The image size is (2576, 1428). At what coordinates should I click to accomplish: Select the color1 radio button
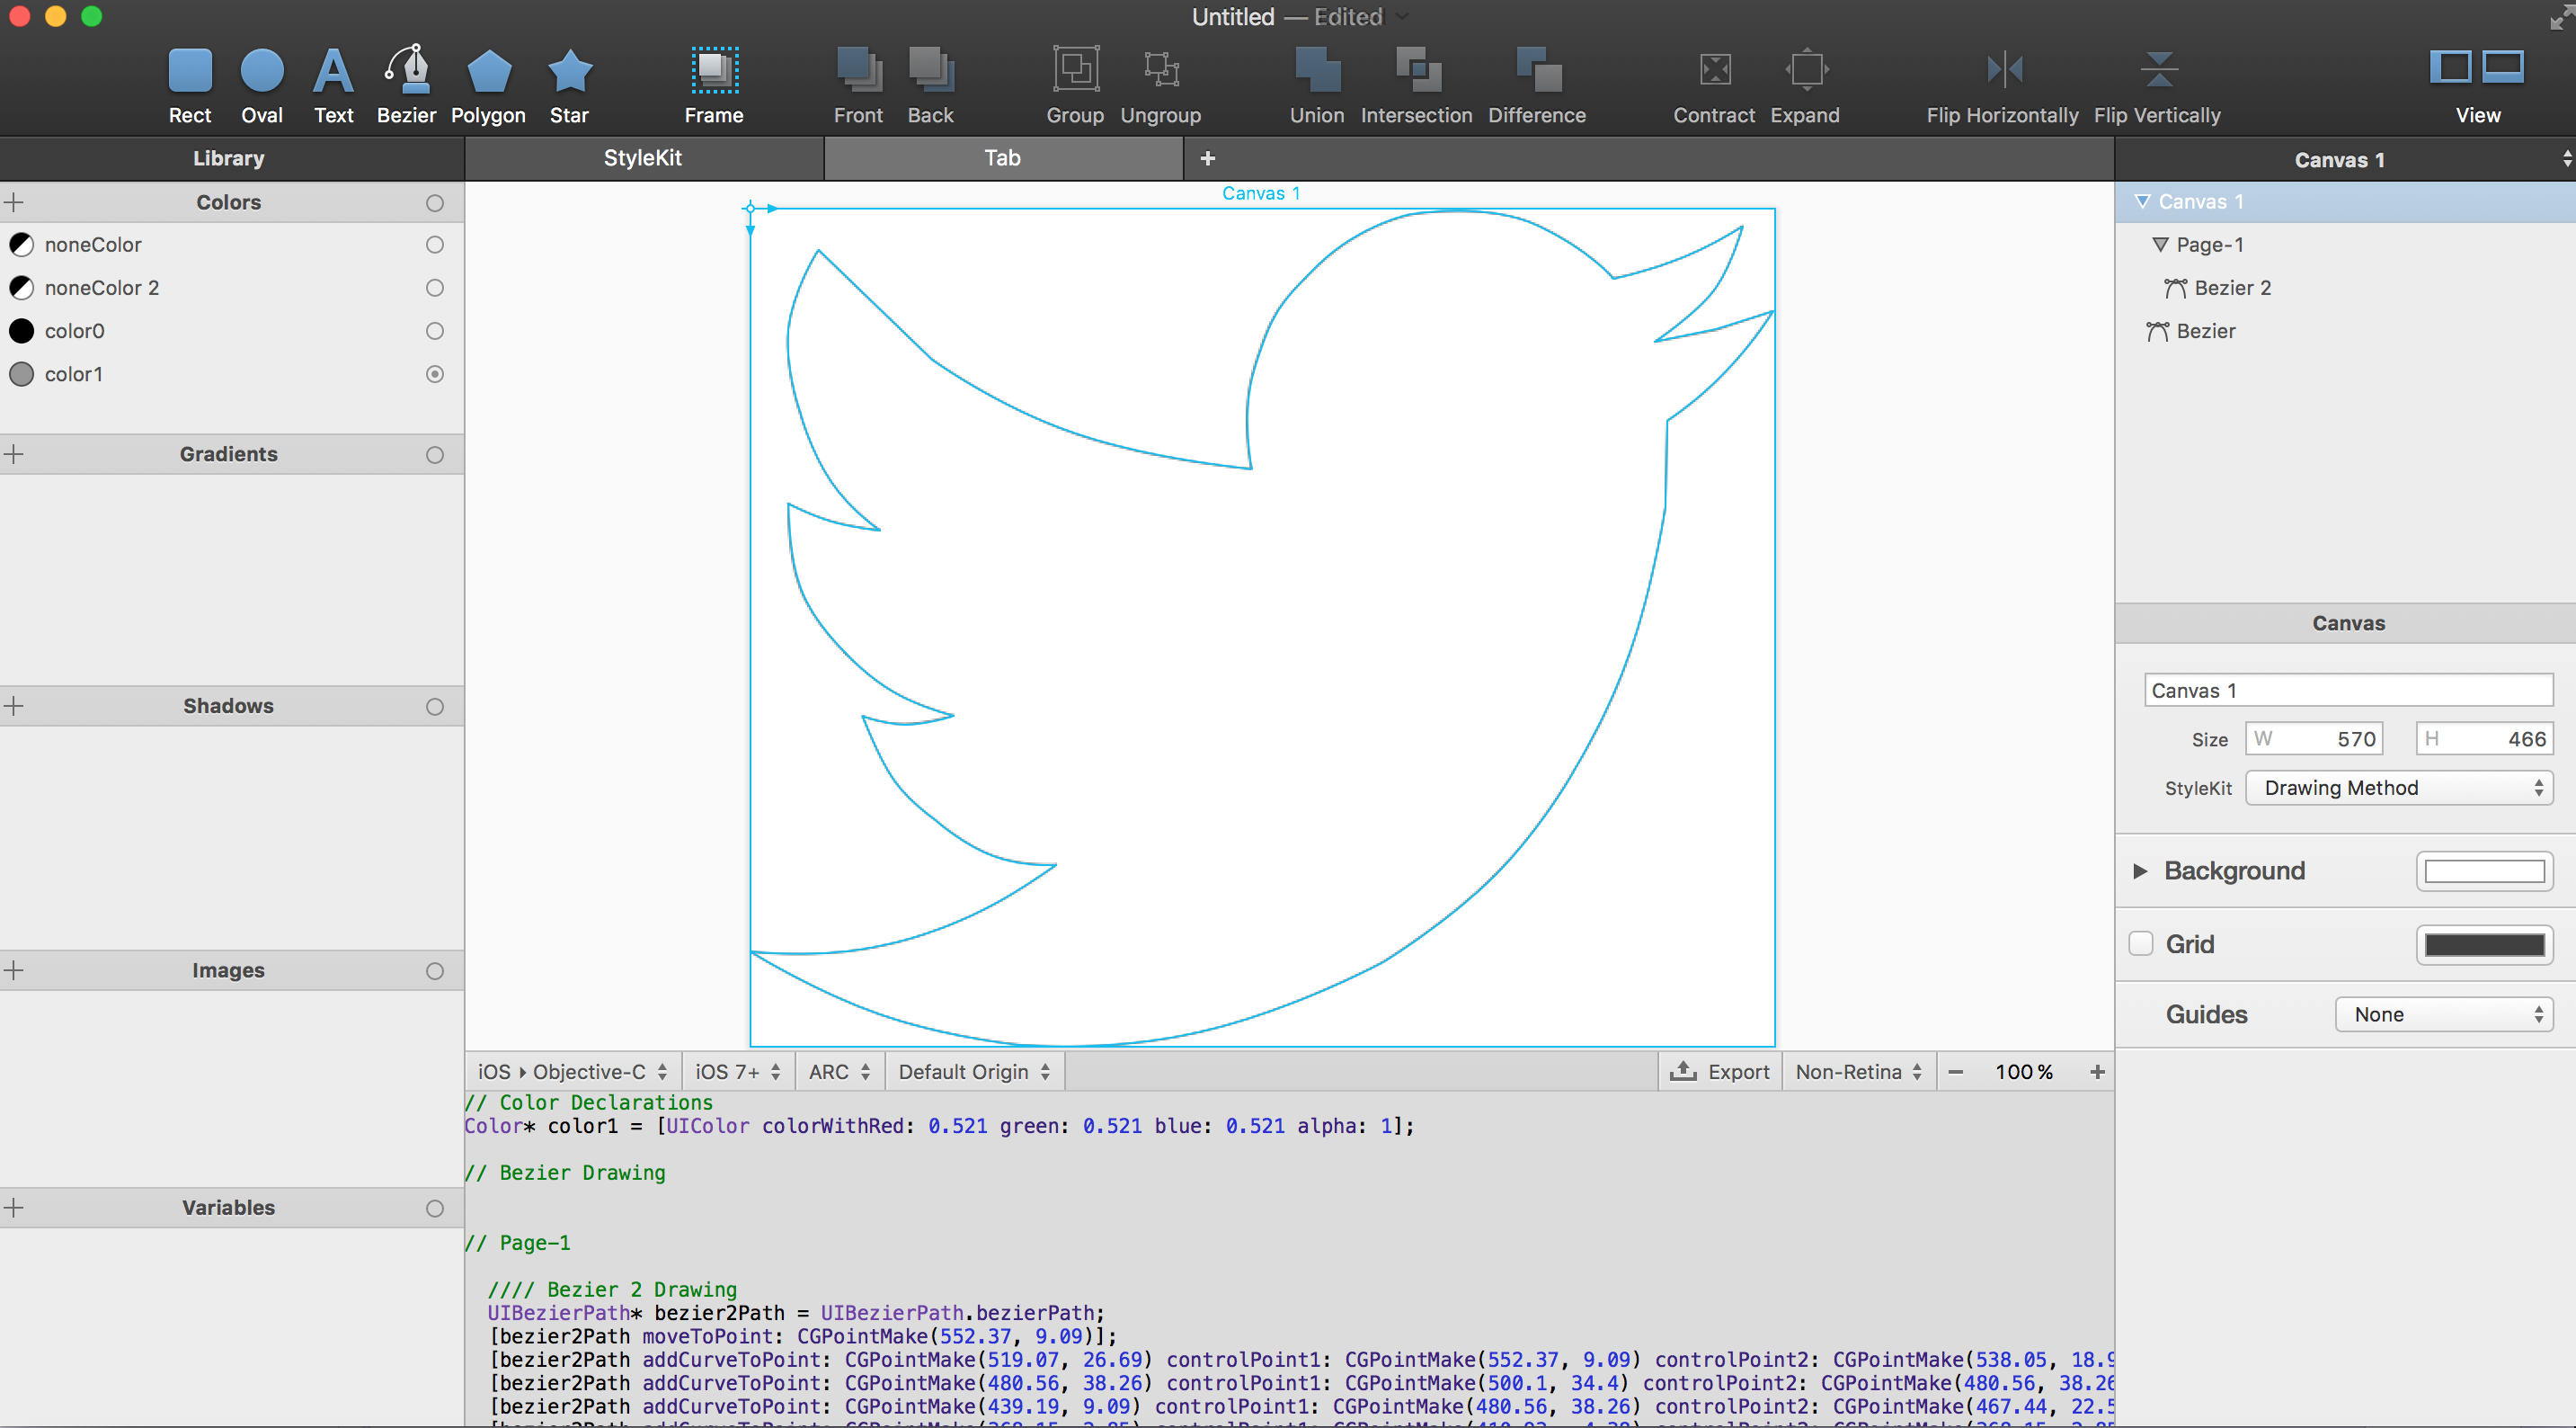coord(435,374)
